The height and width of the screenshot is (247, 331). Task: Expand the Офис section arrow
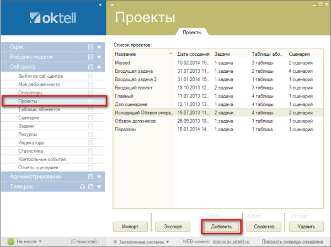tap(99, 47)
